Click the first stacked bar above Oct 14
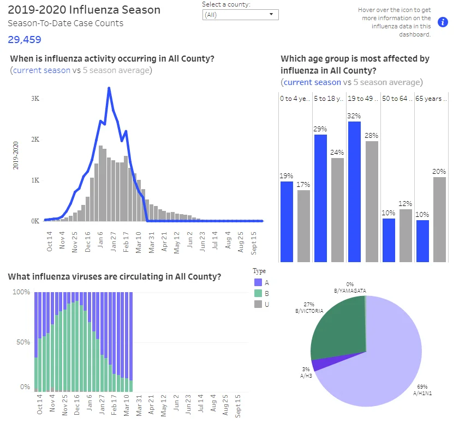The height and width of the screenshot is (430, 471). (x=36, y=342)
